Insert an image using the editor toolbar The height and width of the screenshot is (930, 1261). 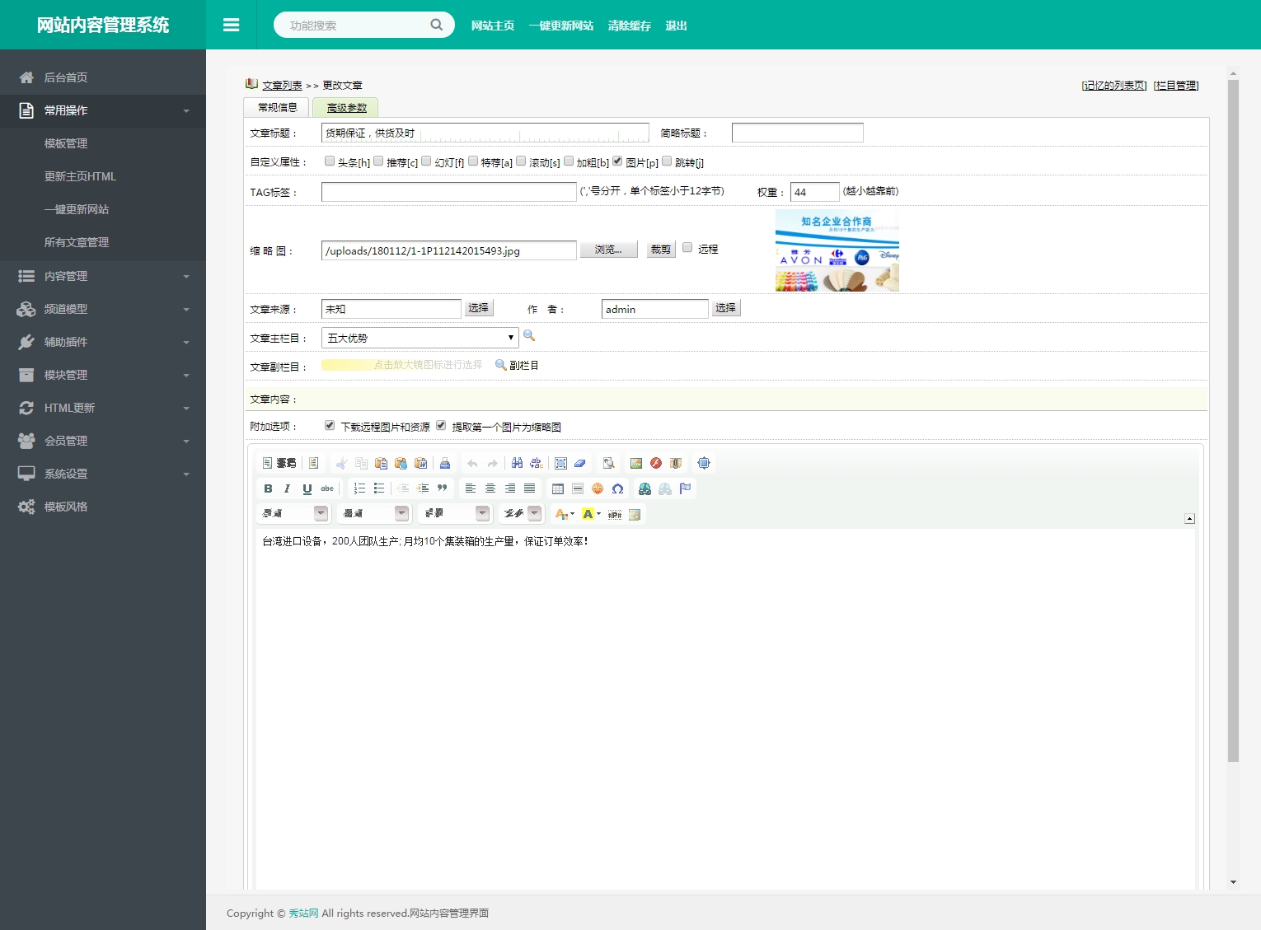(635, 463)
